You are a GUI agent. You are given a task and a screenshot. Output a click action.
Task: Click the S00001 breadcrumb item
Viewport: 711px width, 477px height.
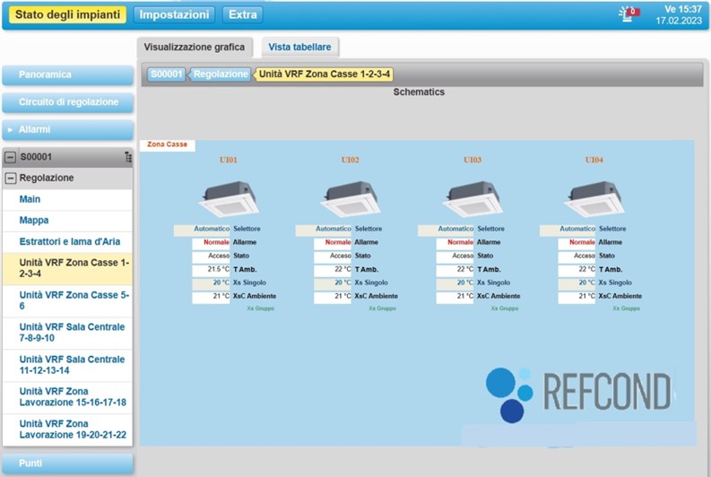coord(166,74)
